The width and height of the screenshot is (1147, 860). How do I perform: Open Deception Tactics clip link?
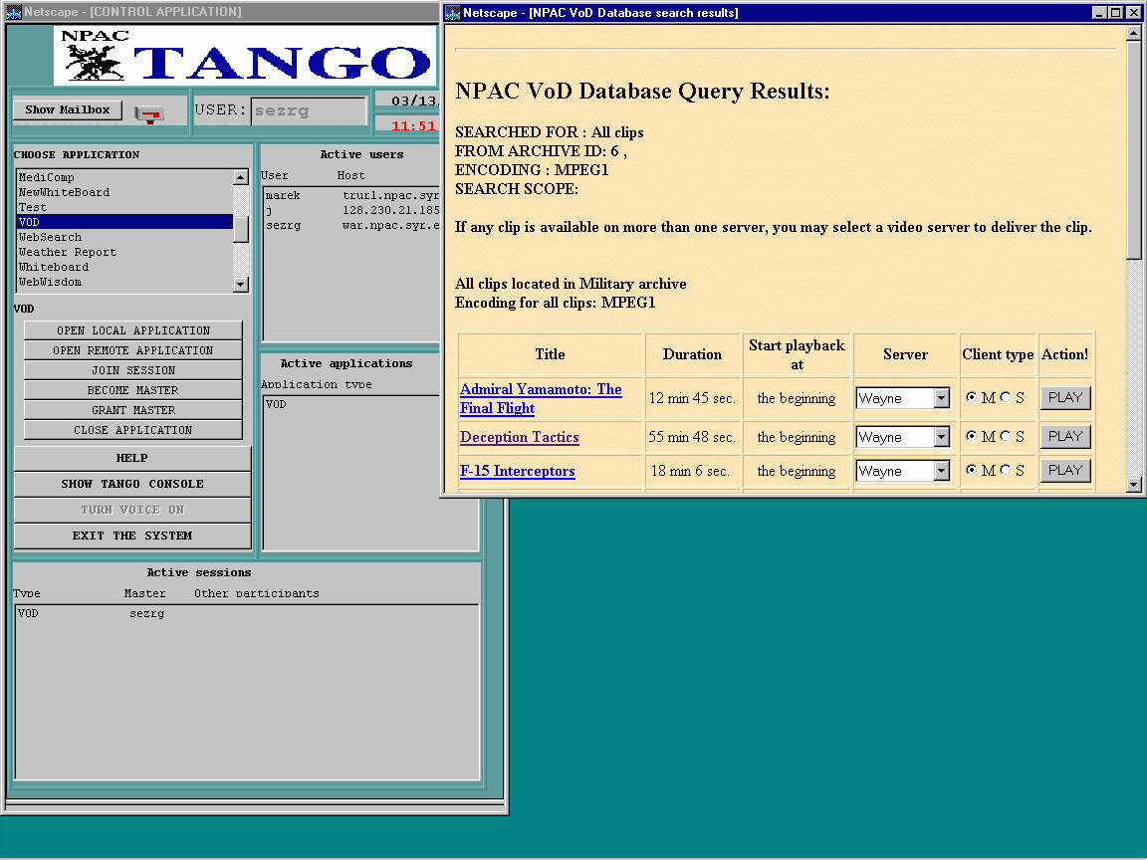(x=520, y=437)
